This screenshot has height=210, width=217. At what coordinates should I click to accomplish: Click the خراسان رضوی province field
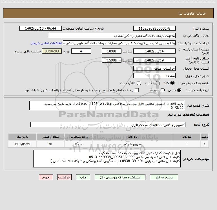154,68
